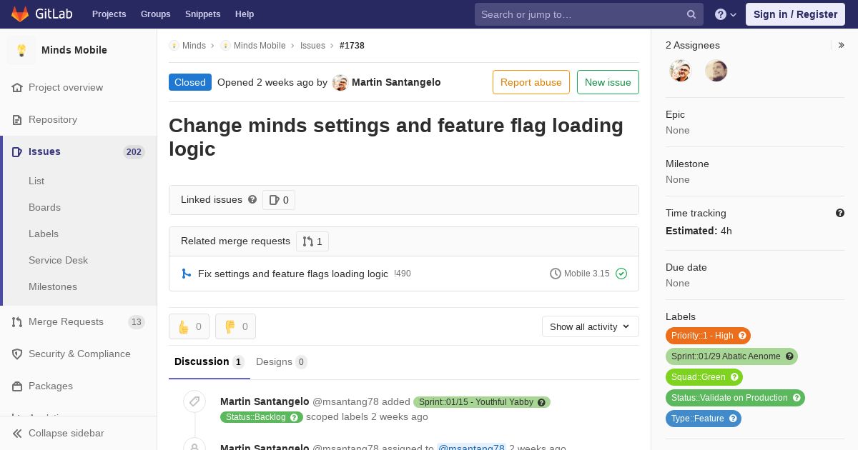Click the Priority High label help icon
This screenshot has height=450, width=858.
click(x=742, y=336)
